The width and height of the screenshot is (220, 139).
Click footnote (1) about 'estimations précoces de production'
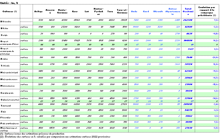(32, 134)
